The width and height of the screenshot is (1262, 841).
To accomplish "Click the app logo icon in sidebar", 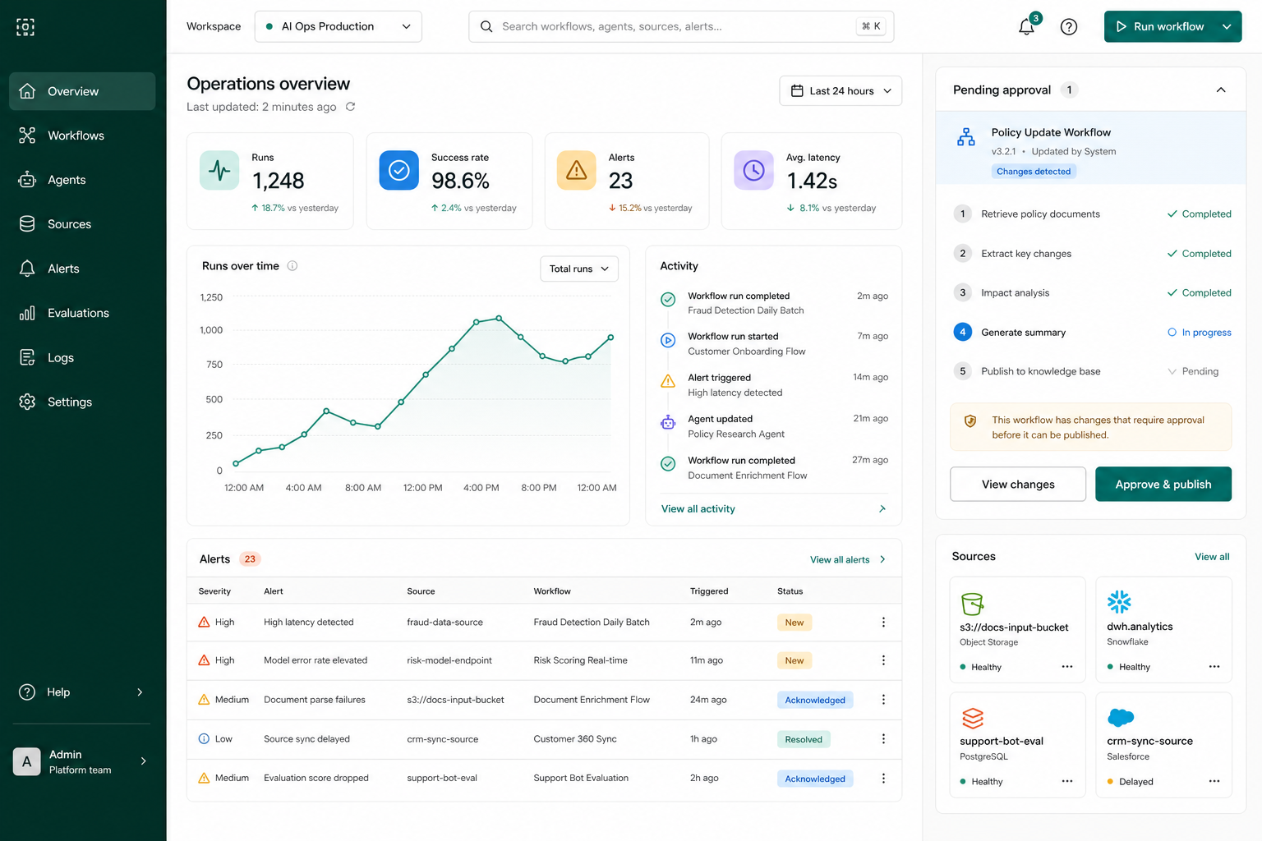I will coord(25,27).
